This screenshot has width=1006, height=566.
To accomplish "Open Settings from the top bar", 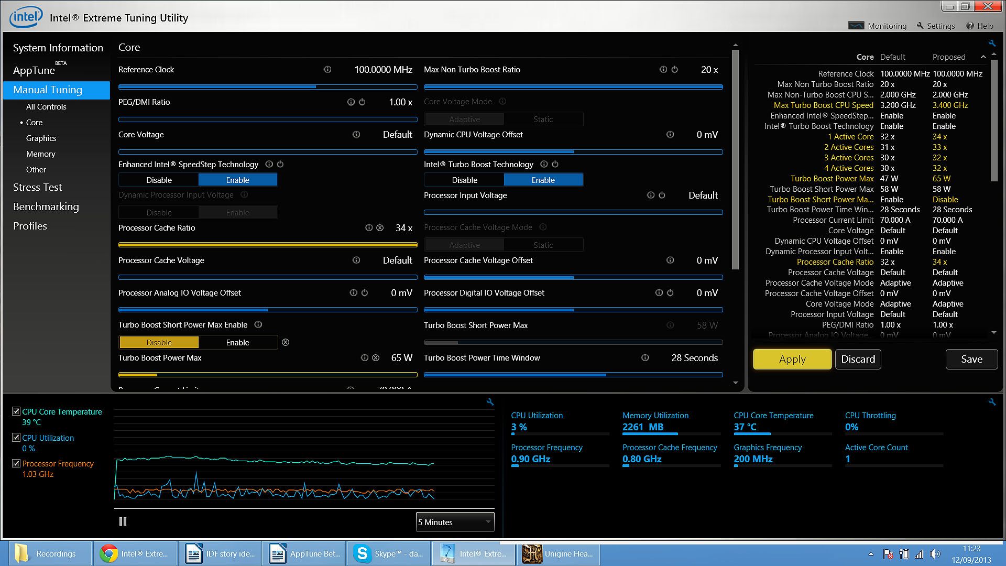I will coord(936,26).
